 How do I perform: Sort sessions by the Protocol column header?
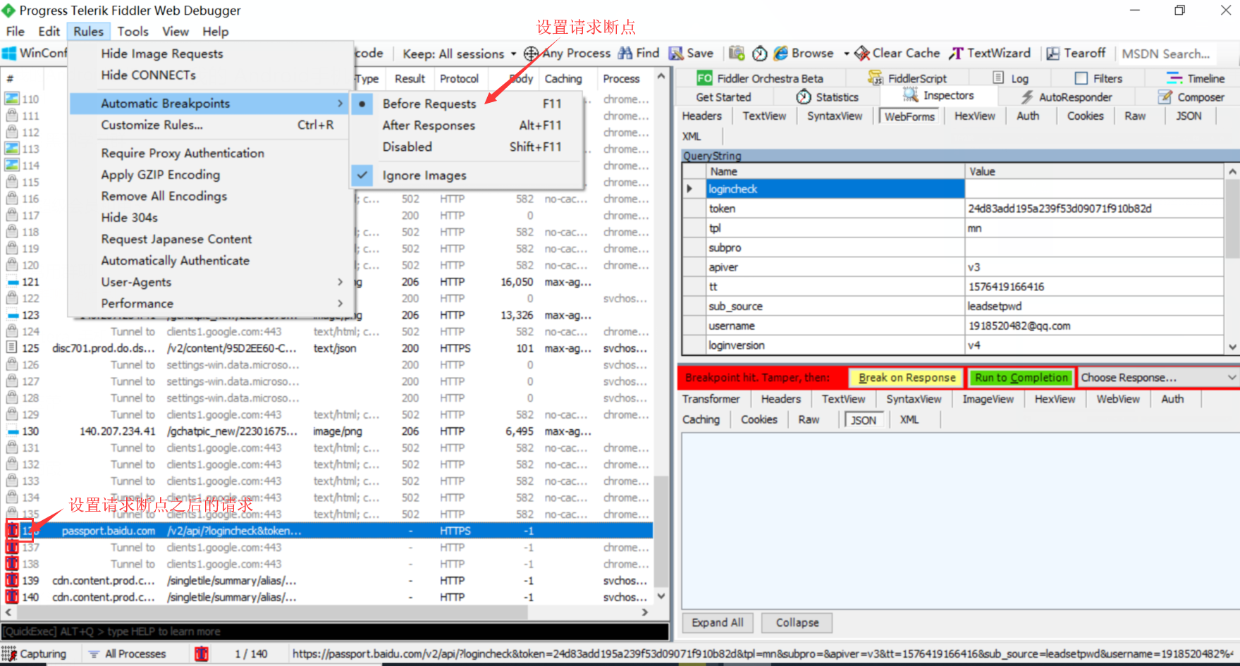459,79
